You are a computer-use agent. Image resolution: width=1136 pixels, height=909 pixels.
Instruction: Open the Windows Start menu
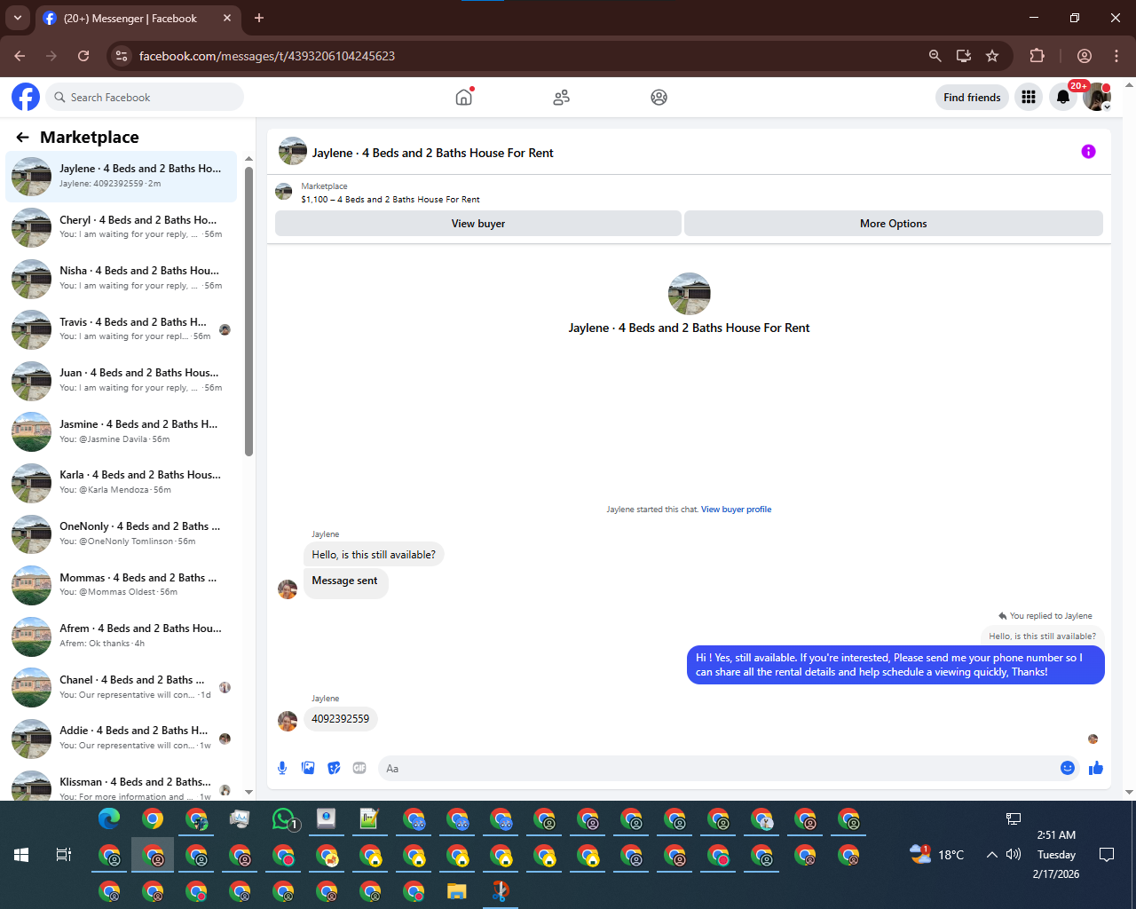tap(21, 855)
